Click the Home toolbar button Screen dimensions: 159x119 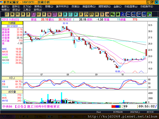(144, 14)
